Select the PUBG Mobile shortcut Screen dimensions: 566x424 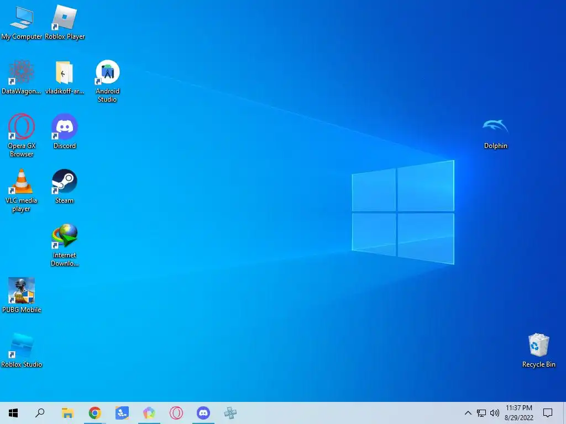tap(22, 296)
